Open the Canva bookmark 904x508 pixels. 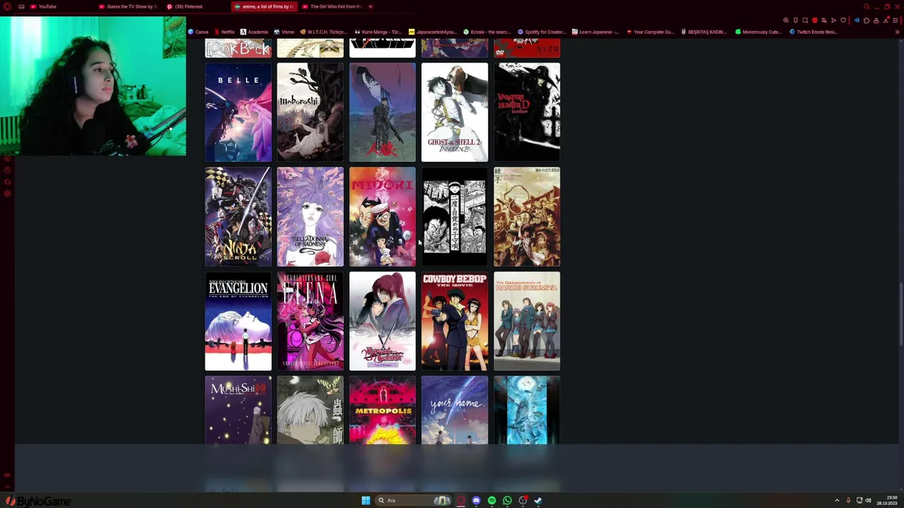pyautogui.click(x=198, y=32)
